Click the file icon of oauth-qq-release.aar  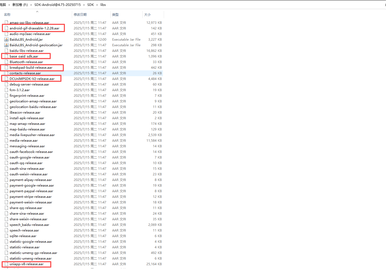tap(6, 163)
